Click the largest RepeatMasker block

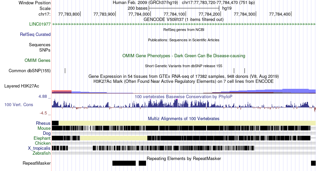[124, 163]
